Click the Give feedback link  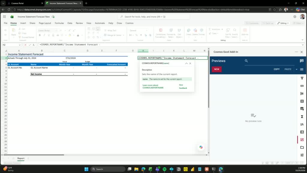click(x=183, y=86)
